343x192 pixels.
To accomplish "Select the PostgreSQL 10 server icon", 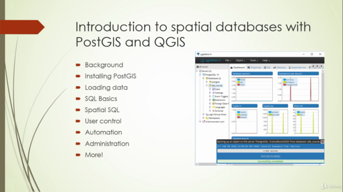I will [x=204, y=75].
